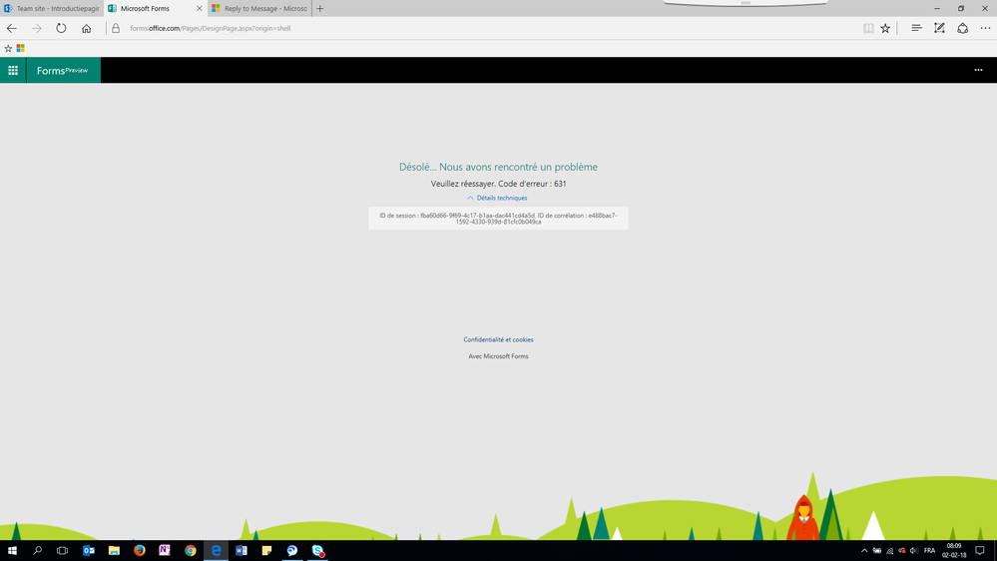Open Sticky Notes from the taskbar
This screenshot has height=561, width=997.
click(x=266, y=550)
